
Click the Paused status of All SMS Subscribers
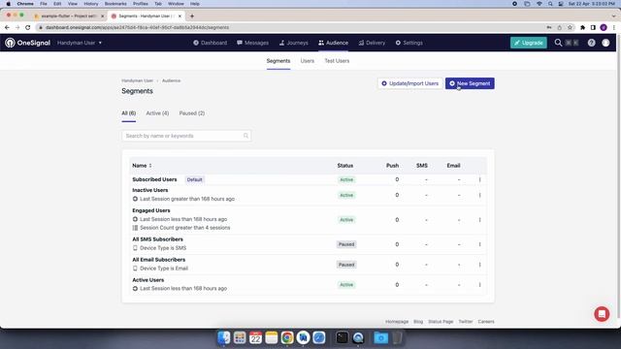[346, 244]
